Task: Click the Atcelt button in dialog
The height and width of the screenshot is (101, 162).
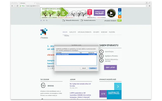Action: tap(84, 68)
